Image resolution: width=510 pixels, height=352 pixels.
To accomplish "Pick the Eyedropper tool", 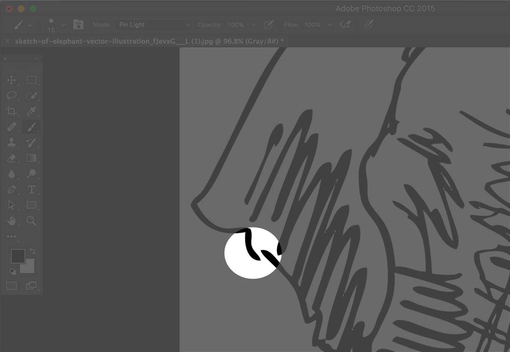I will [31, 111].
